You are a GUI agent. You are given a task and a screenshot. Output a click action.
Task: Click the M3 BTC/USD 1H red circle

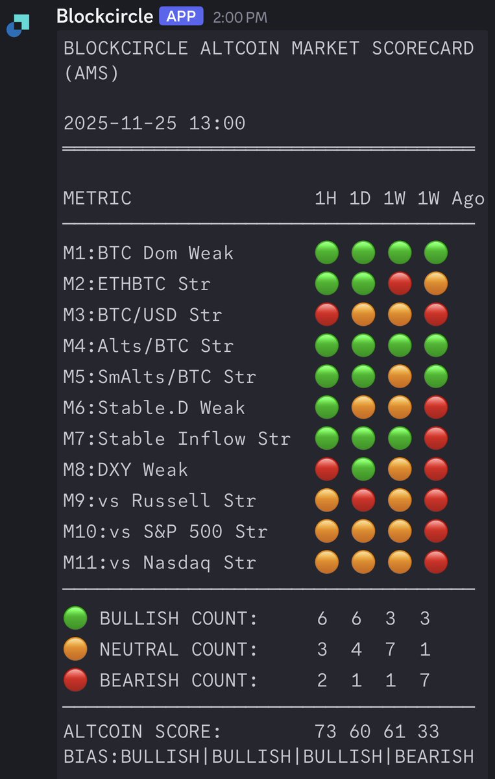[327, 315]
